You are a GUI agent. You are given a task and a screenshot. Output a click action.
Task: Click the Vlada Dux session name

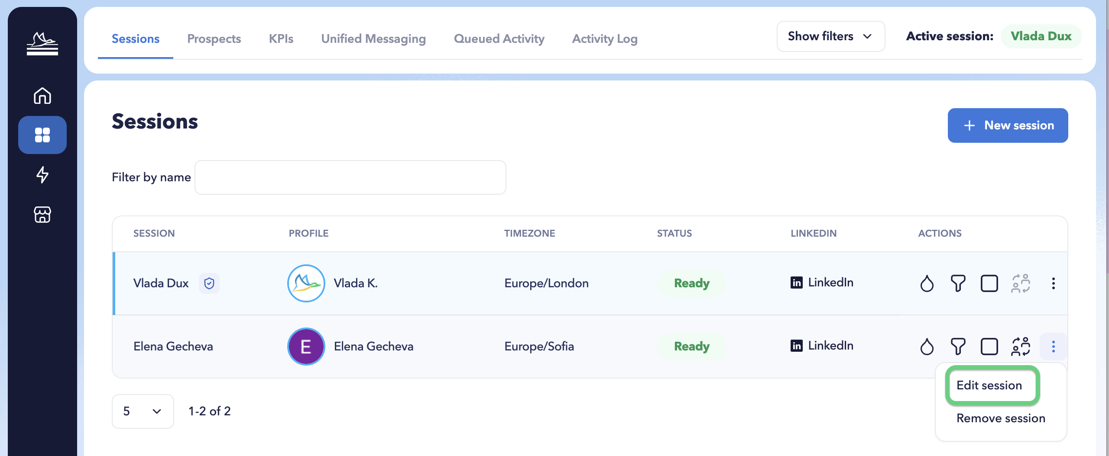161,283
